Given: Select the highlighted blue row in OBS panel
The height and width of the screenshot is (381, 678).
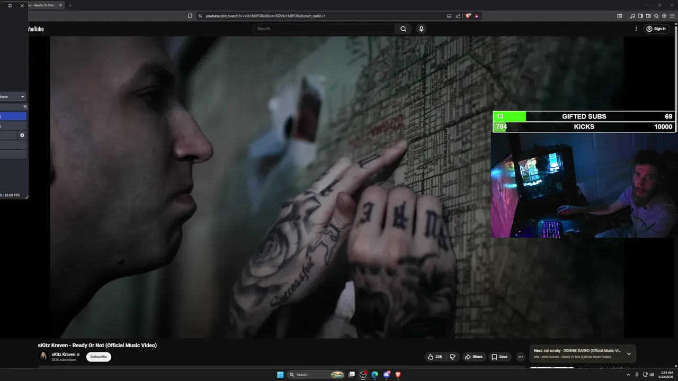Looking at the screenshot, I should coord(13,116).
